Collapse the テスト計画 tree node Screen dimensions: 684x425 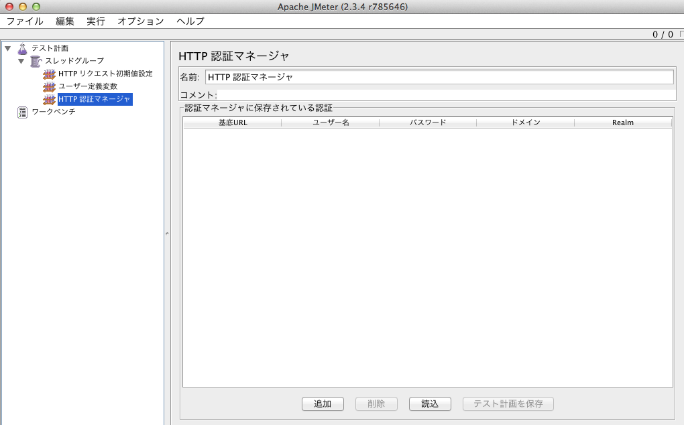[8, 48]
